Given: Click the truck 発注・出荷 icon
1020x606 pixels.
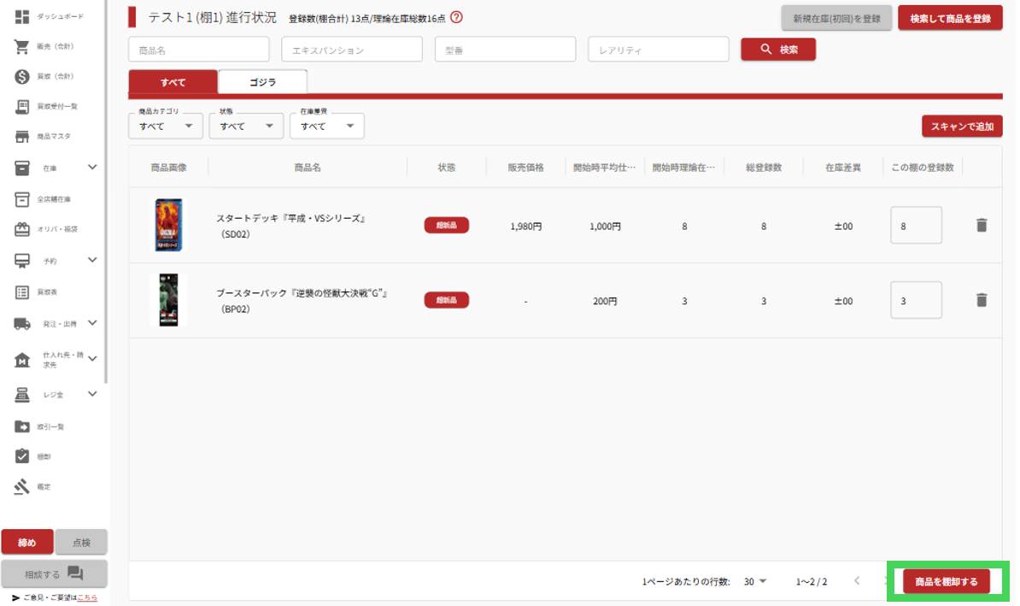Looking at the screenshot, I should tap(23, 323).
